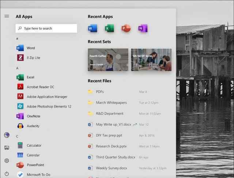Click the Microsoft To-Do icon
This screenshot has width=234, height=178.
(x=20, y=175)
